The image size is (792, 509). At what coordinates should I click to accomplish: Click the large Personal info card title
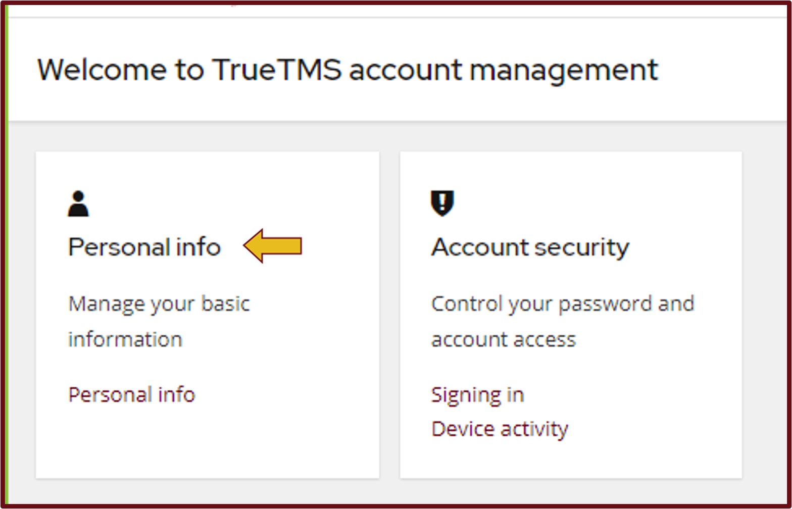coord(144,247)
